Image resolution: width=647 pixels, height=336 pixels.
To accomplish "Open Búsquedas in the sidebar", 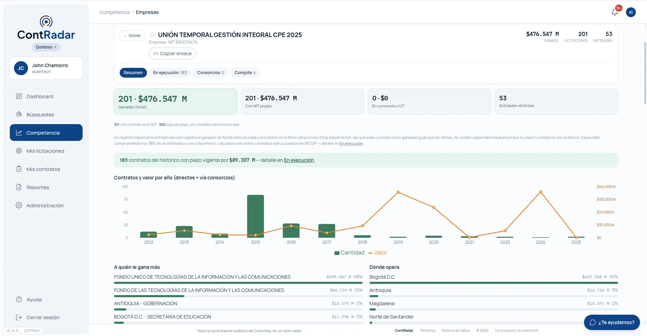I will [46, 114].
